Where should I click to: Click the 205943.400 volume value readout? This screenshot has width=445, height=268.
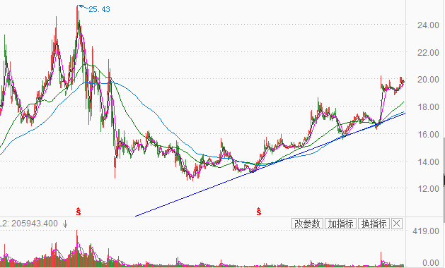pos(35,224)
